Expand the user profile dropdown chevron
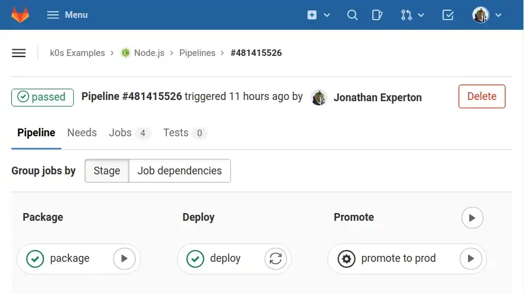The image size is (524, 294). pyautogui.click(x=498, y=15)
